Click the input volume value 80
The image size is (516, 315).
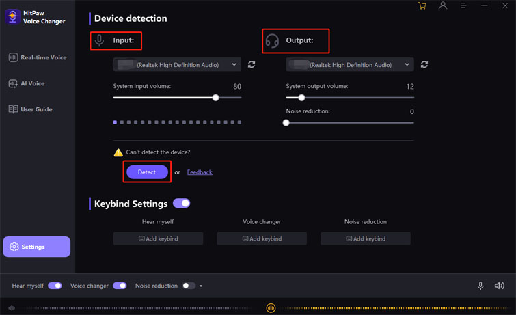[x=237, y=87]
